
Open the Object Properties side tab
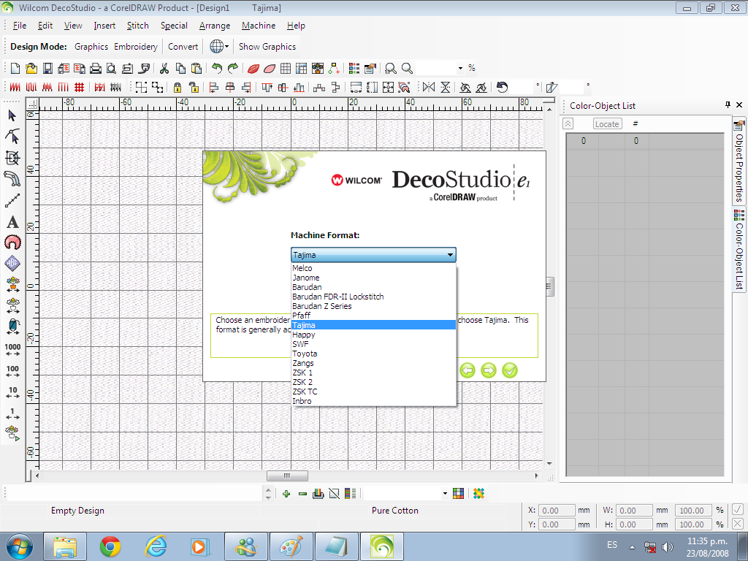(x=739, y=162)
